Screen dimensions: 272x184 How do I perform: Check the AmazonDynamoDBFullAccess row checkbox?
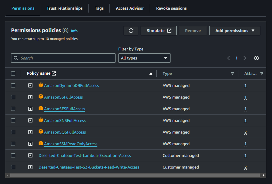click(13, 85)
